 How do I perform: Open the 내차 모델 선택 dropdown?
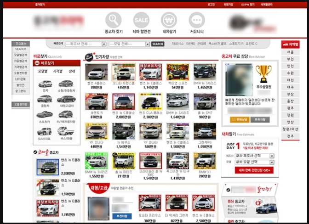click(x=254, y=162)
